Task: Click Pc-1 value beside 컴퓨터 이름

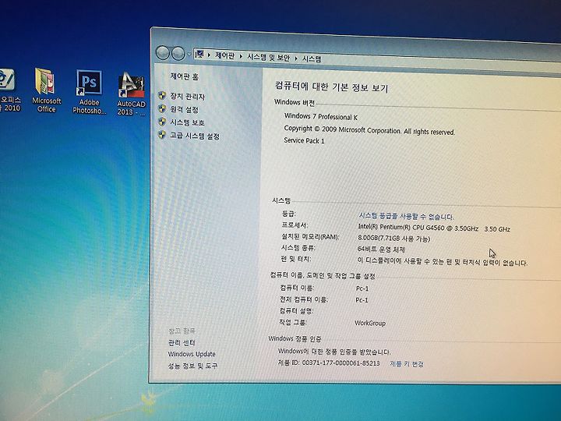Action: click(x=362, y=288)
